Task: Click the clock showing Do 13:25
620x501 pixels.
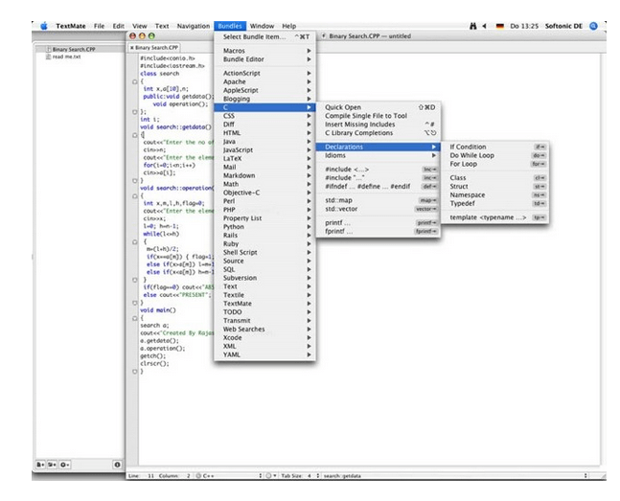Action: pyautogui.click(x=524, y=26)
